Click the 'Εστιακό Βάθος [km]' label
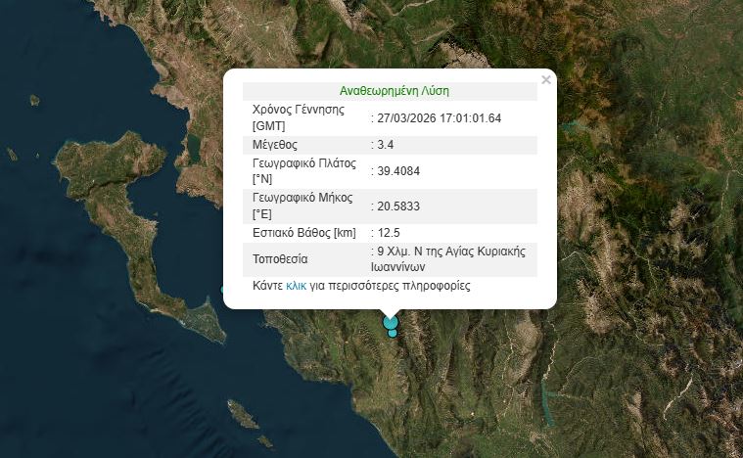This screenshot has height=458, width=743. (303, 233)
